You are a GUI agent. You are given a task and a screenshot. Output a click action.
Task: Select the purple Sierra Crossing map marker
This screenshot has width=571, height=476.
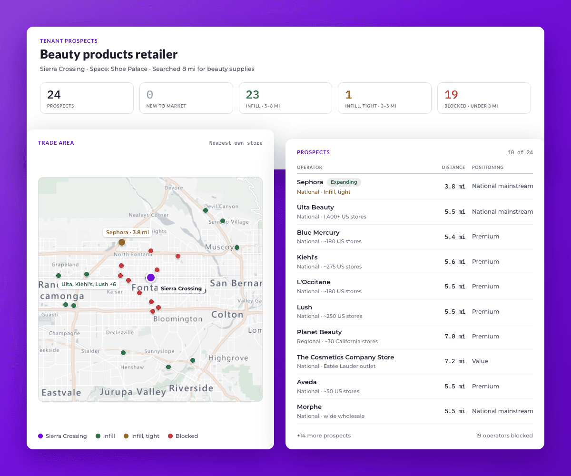pos(151,278)
